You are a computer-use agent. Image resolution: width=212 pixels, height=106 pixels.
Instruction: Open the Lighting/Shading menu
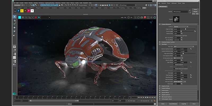point(49,3)
